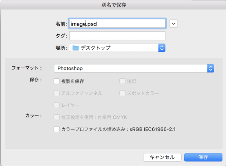Toggle the 複製を保存 checkbox
226x166 pixels.
click(57, 81)
